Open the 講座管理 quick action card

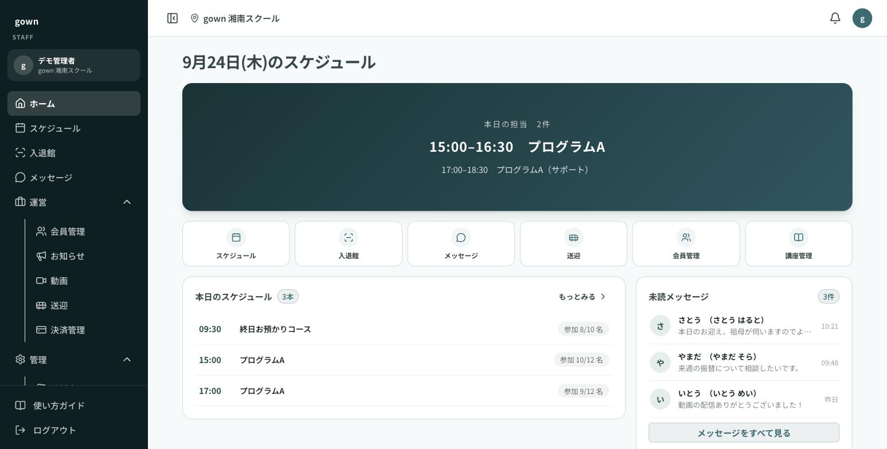(x=799, y=244)
